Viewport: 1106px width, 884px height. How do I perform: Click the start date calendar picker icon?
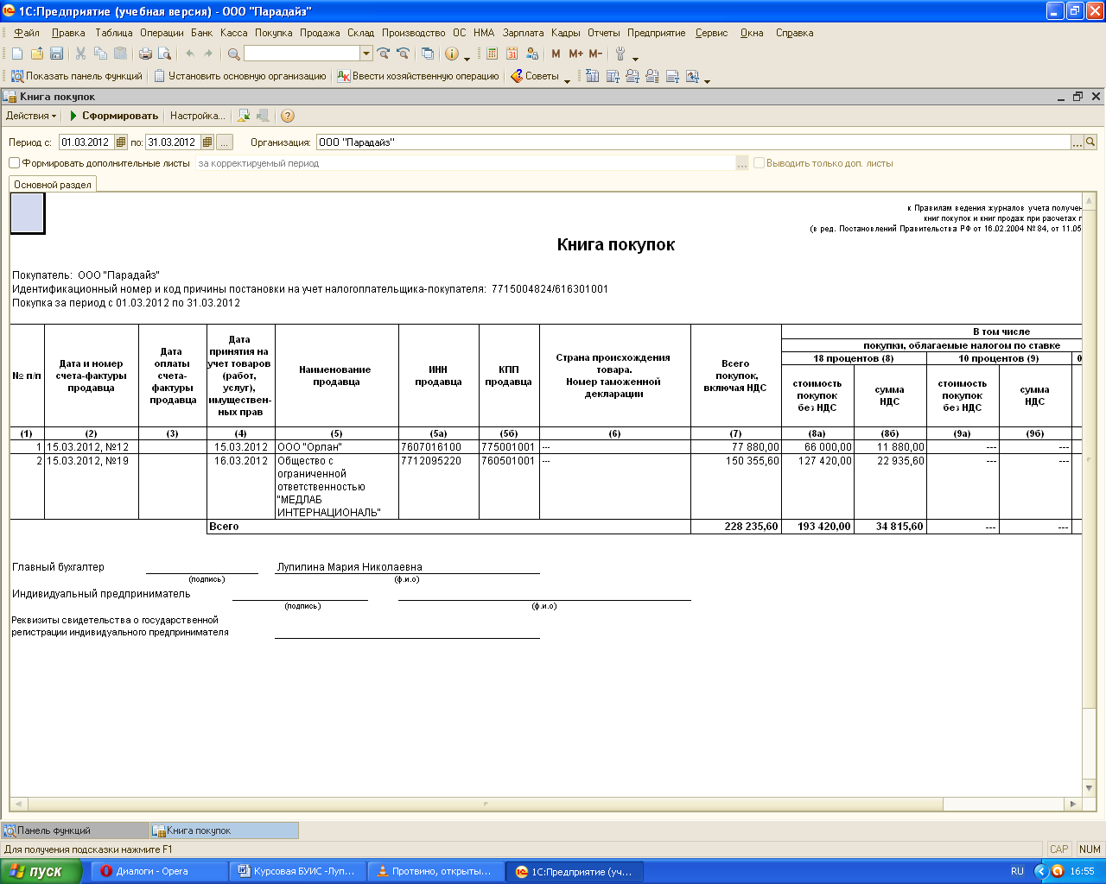pyautogui.click(x=120, y=142)
